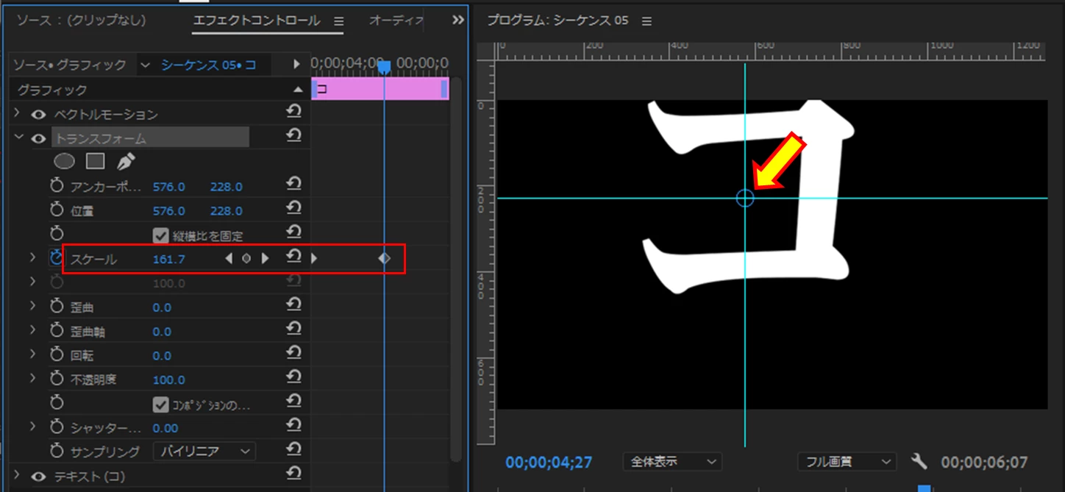The image size is (1065, 492).
Task: Select プログラム: シーケンス 05 tab
Action: pyautogui.click(x=558, y=21)
